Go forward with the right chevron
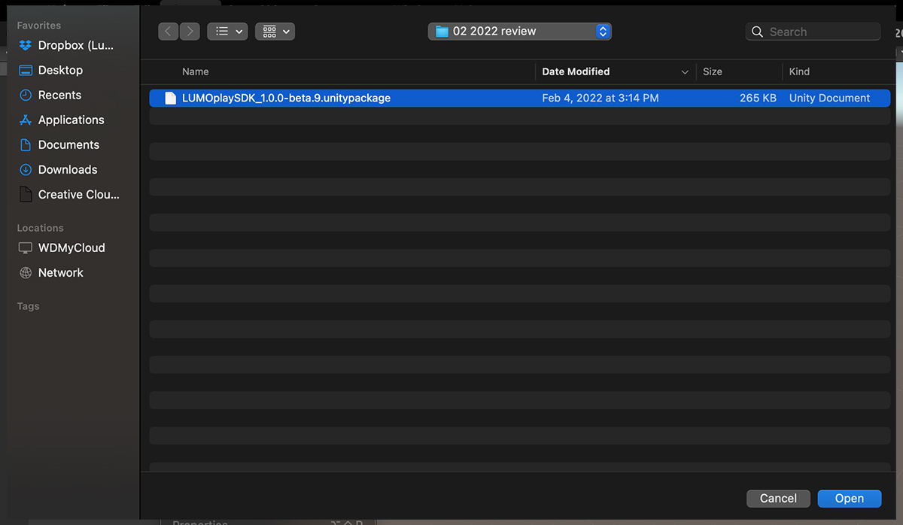 pos(190,31)
